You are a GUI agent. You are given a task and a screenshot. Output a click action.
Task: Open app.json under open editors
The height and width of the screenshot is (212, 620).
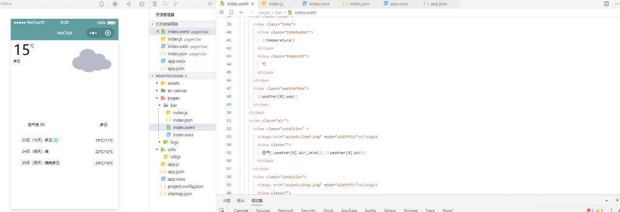(x=183, y=69)
